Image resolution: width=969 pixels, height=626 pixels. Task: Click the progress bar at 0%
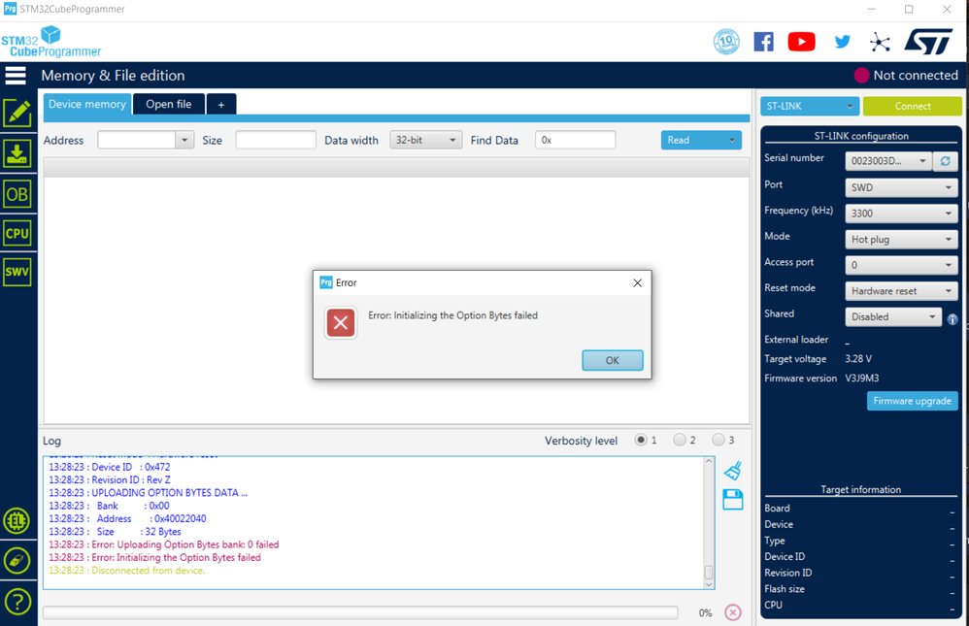pos(360,613)
